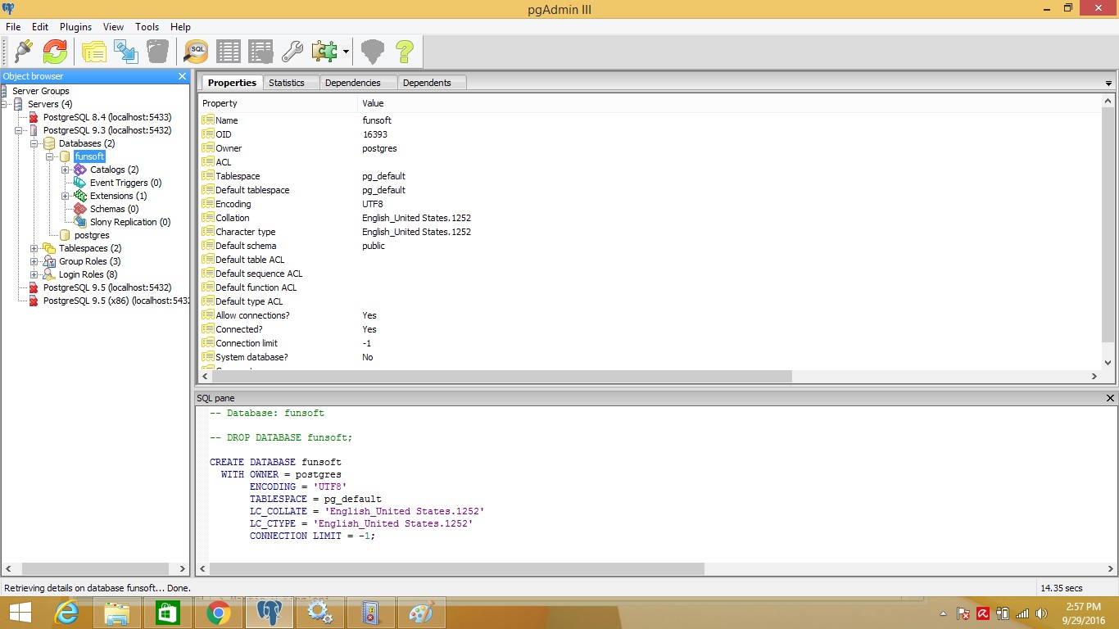Switch to the Statistics tab
This screenshot has height=629, width=1119.
[286, 83]
